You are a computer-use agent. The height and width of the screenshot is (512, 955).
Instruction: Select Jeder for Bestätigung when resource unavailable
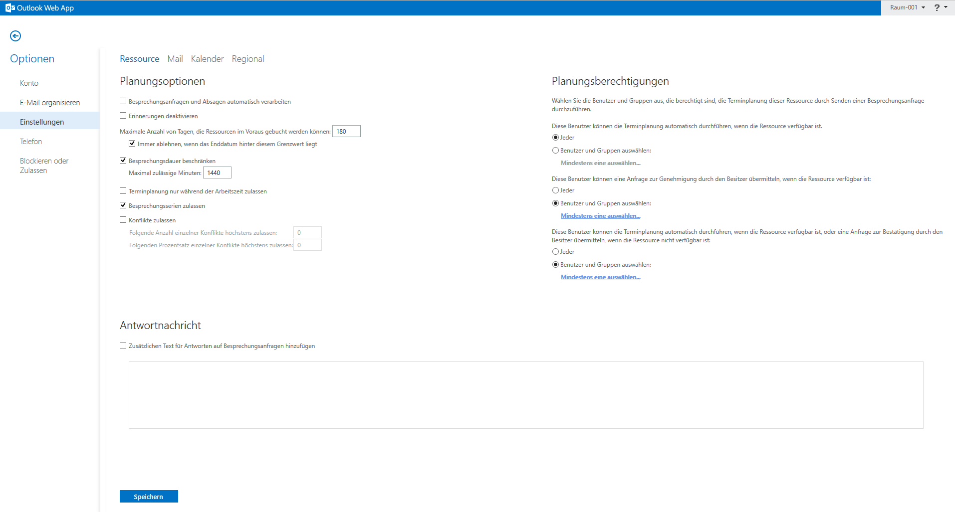pyautogui.click(x=555, y=252)
